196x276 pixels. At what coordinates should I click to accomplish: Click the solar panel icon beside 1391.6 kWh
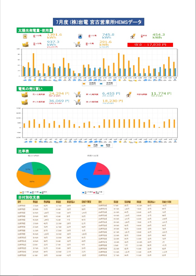click(x=25, y=36)
